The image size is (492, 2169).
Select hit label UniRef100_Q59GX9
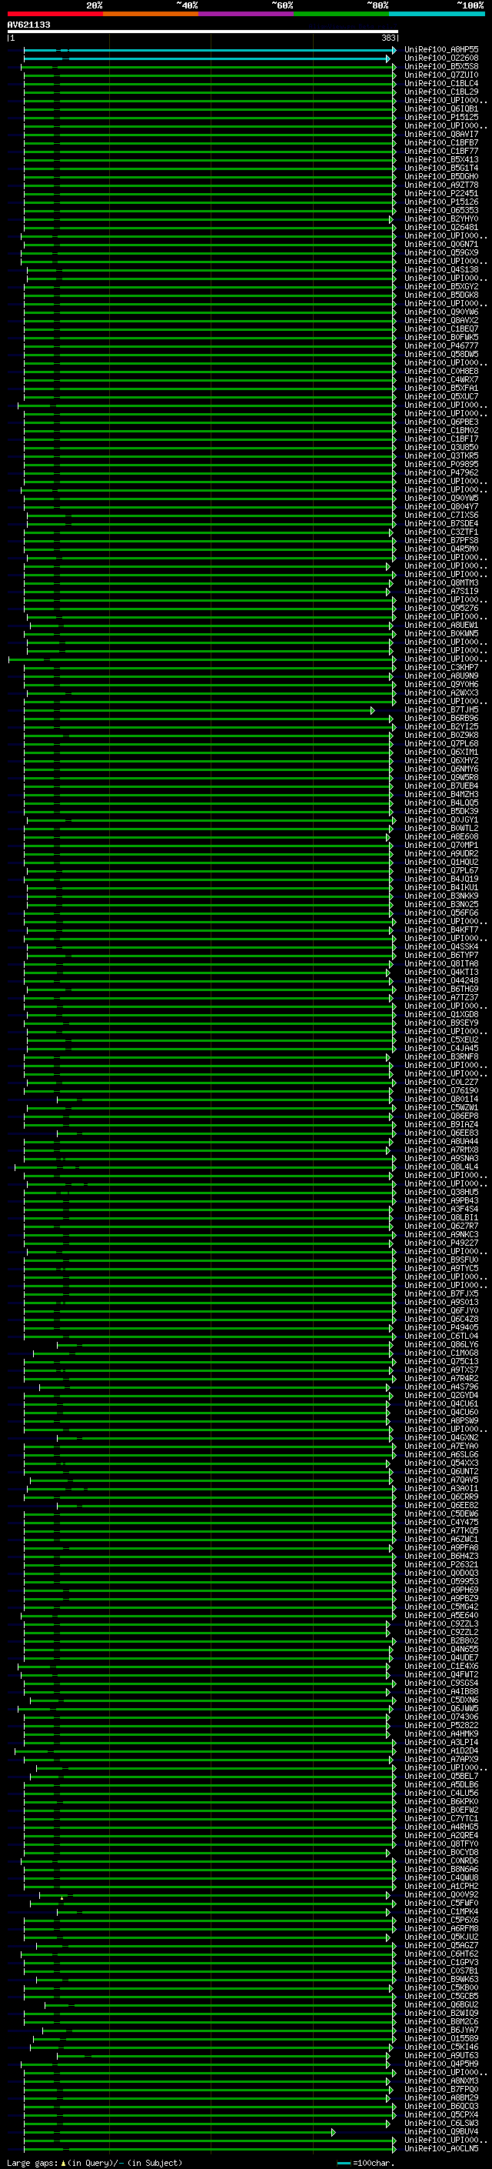441,252
